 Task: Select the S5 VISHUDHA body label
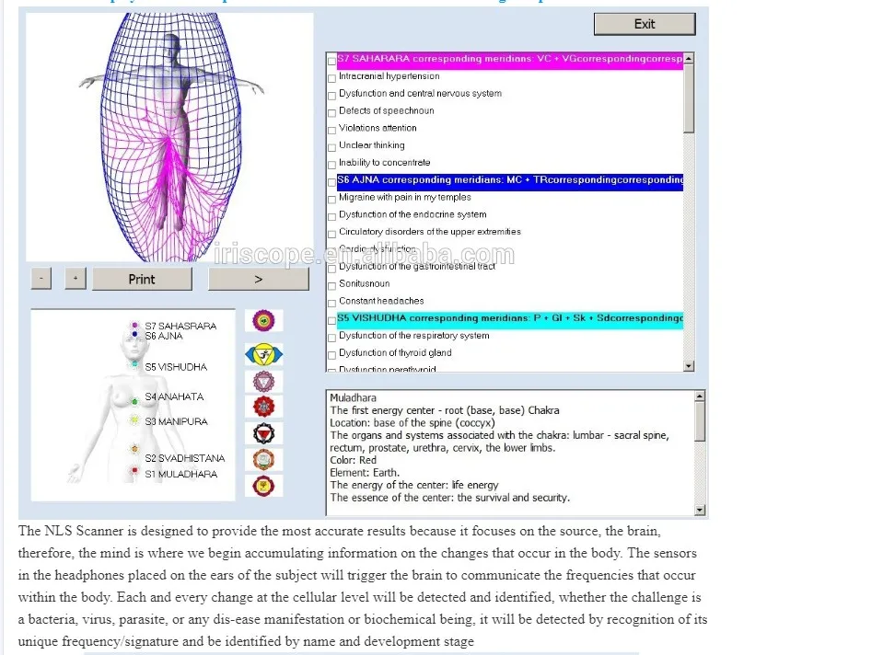coord(176,367)
